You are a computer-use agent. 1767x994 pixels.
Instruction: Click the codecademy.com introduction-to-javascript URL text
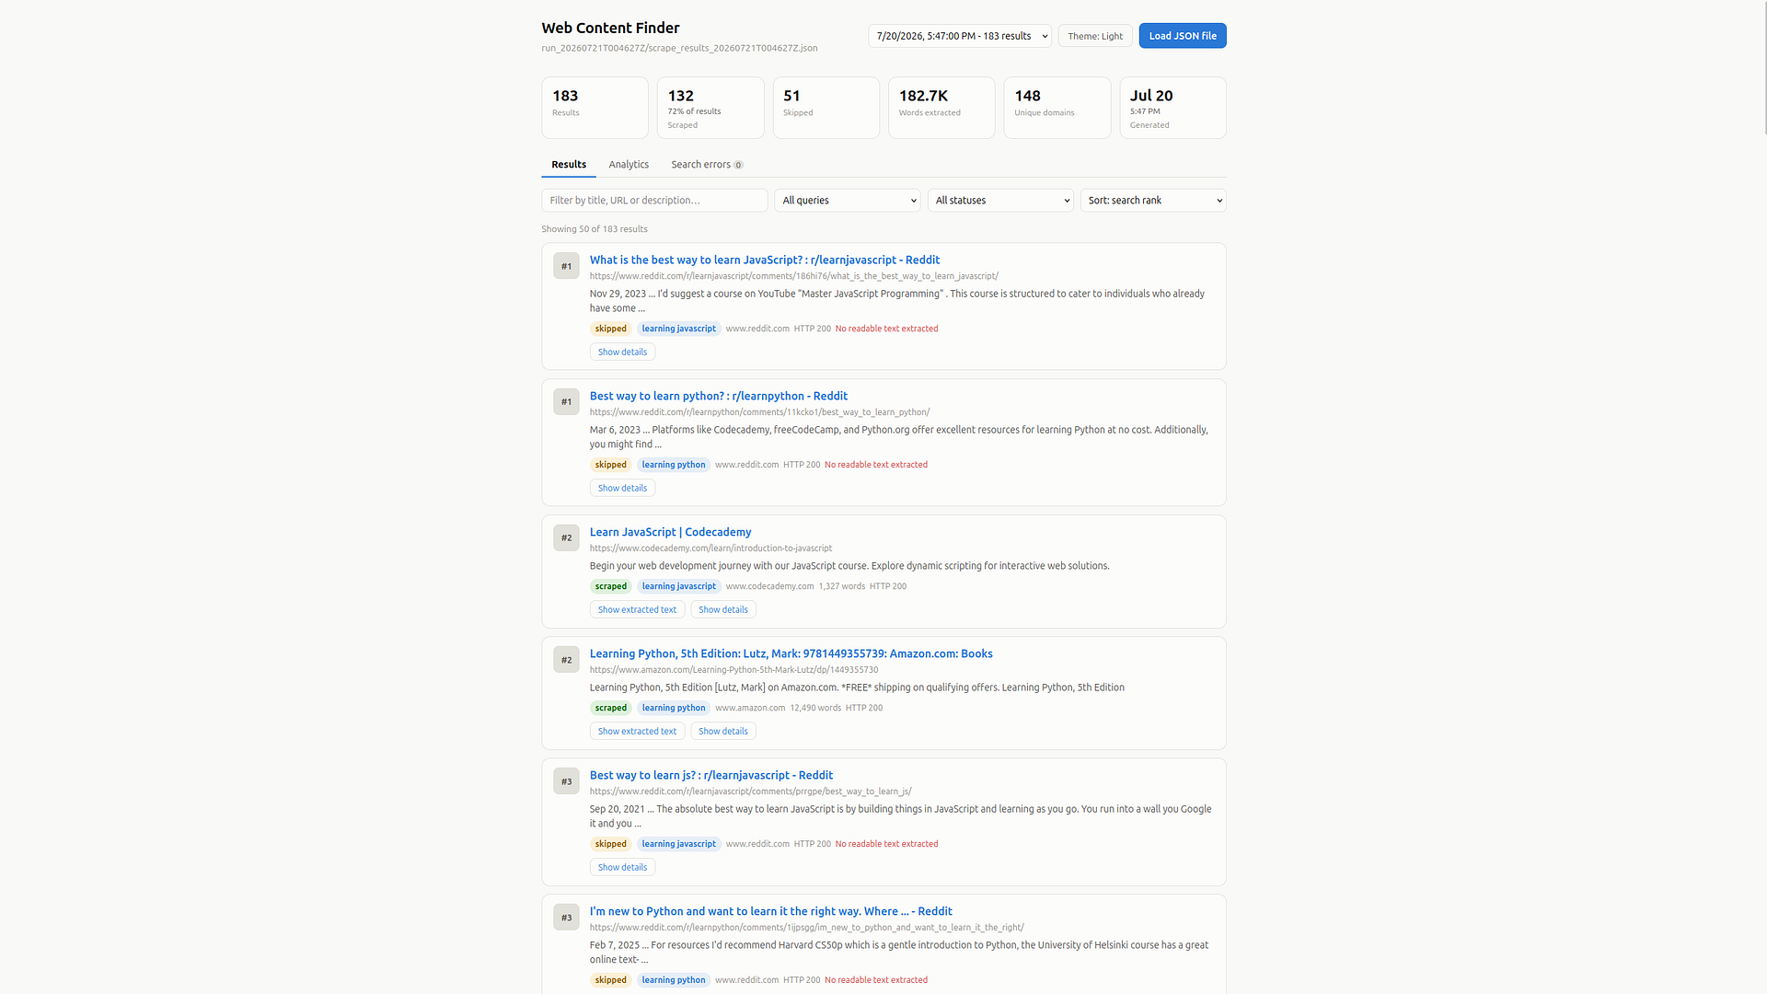click(710, 549)
